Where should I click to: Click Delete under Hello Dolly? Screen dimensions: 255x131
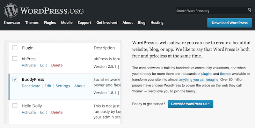click(x=57, y=112)
